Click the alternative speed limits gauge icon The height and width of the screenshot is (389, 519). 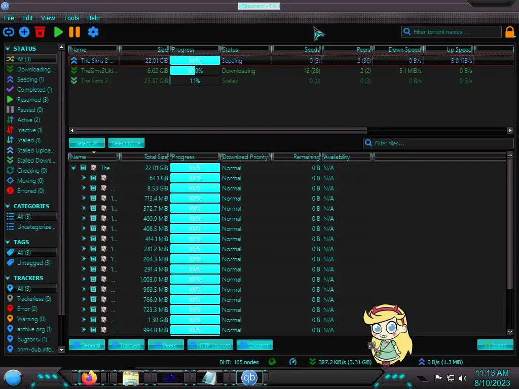coord(293,362)
